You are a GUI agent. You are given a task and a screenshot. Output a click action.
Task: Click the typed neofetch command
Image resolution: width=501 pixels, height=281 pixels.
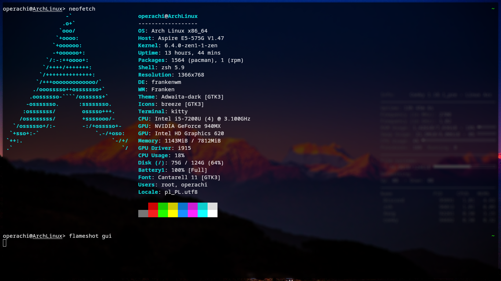pyautogui.click(x=82, y=9)
